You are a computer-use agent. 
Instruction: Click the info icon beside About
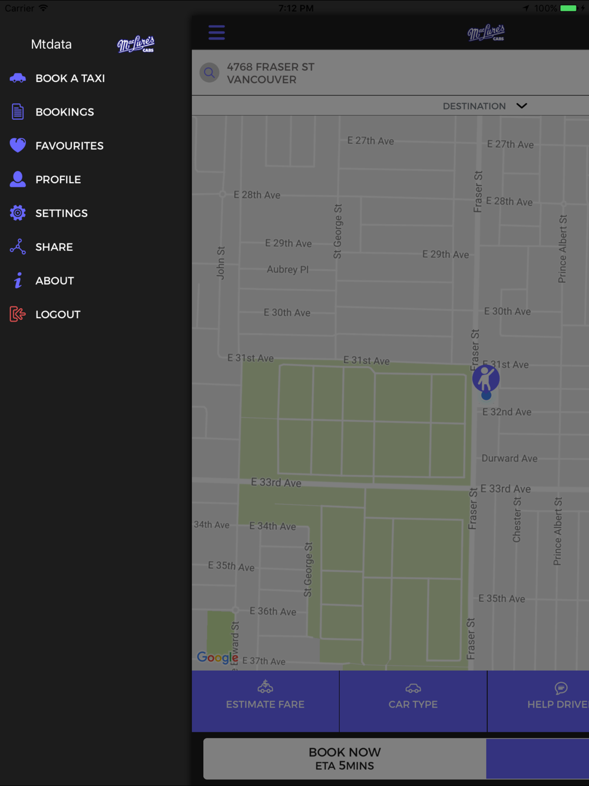(x=18, y=280)
